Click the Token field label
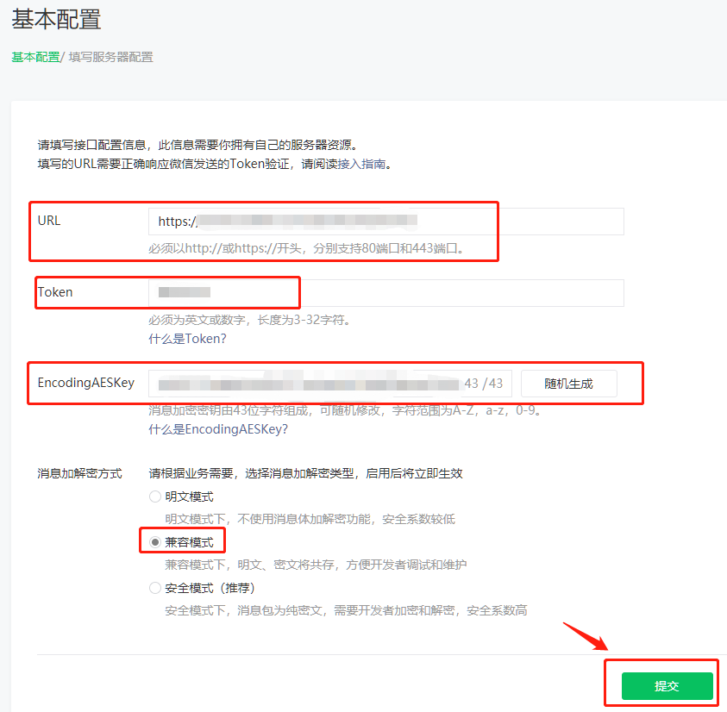Viewport: 727px width, 712px height. 55,292
